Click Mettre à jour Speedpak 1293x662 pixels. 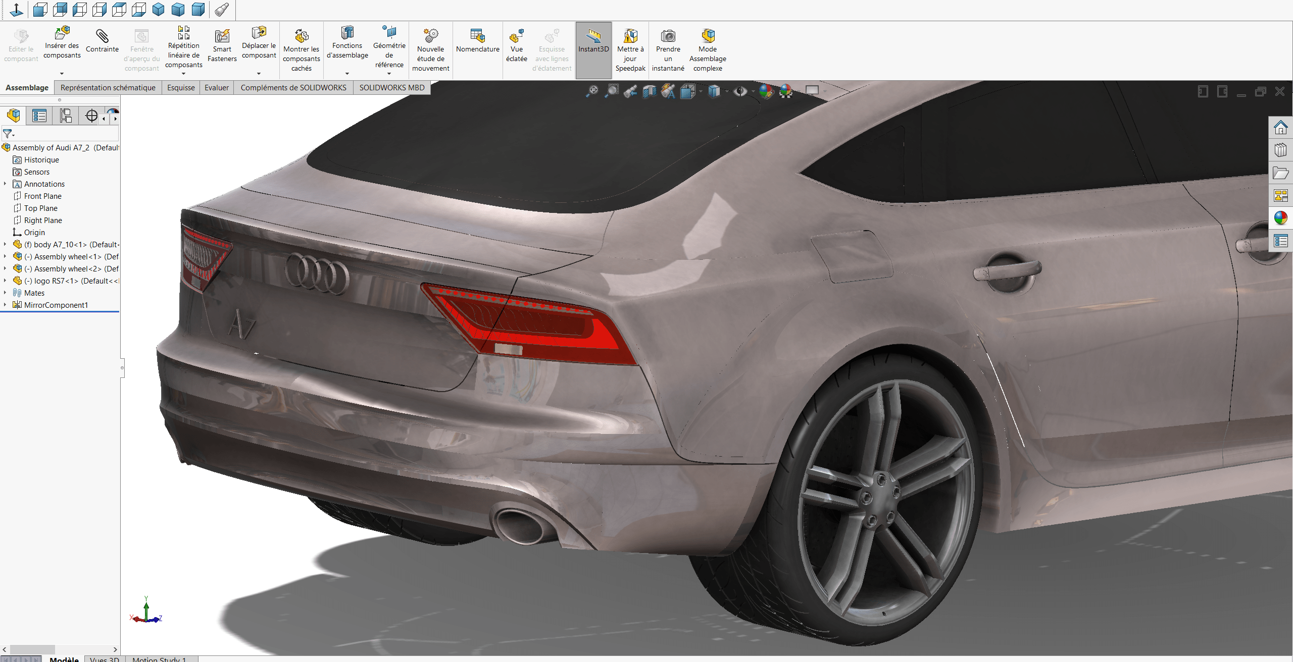click(630, 50)
